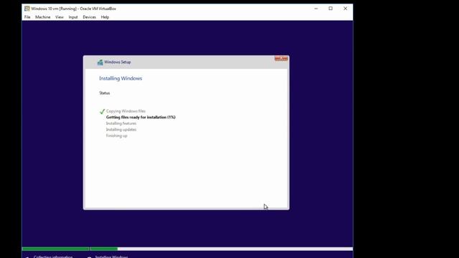The image size is (459, 258).
Task: Maximize the VirtualBox window
Action: [x=331, y=9]
